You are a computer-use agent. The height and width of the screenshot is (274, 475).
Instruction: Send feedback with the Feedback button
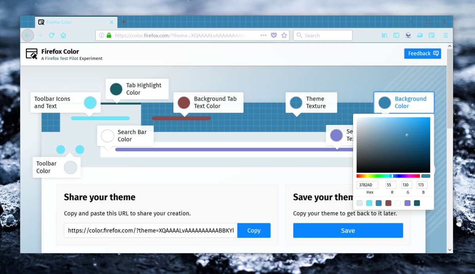point(422,54)
